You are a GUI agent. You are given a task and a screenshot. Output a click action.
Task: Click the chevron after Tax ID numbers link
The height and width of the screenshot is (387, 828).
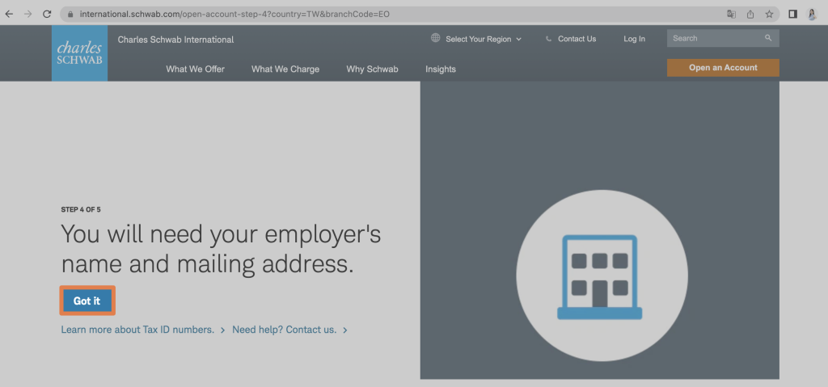tap(223, 330)
